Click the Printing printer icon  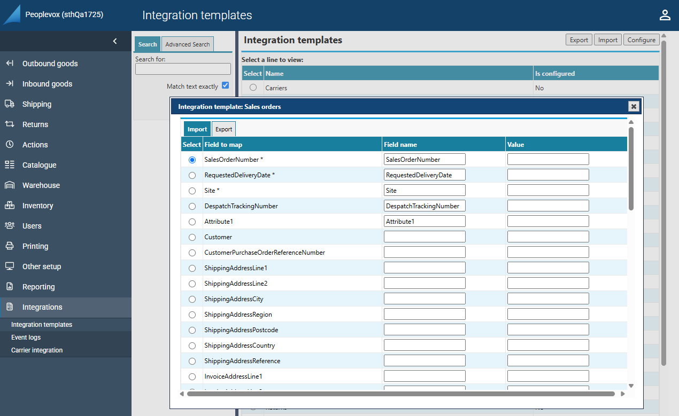tap(10, 246)
